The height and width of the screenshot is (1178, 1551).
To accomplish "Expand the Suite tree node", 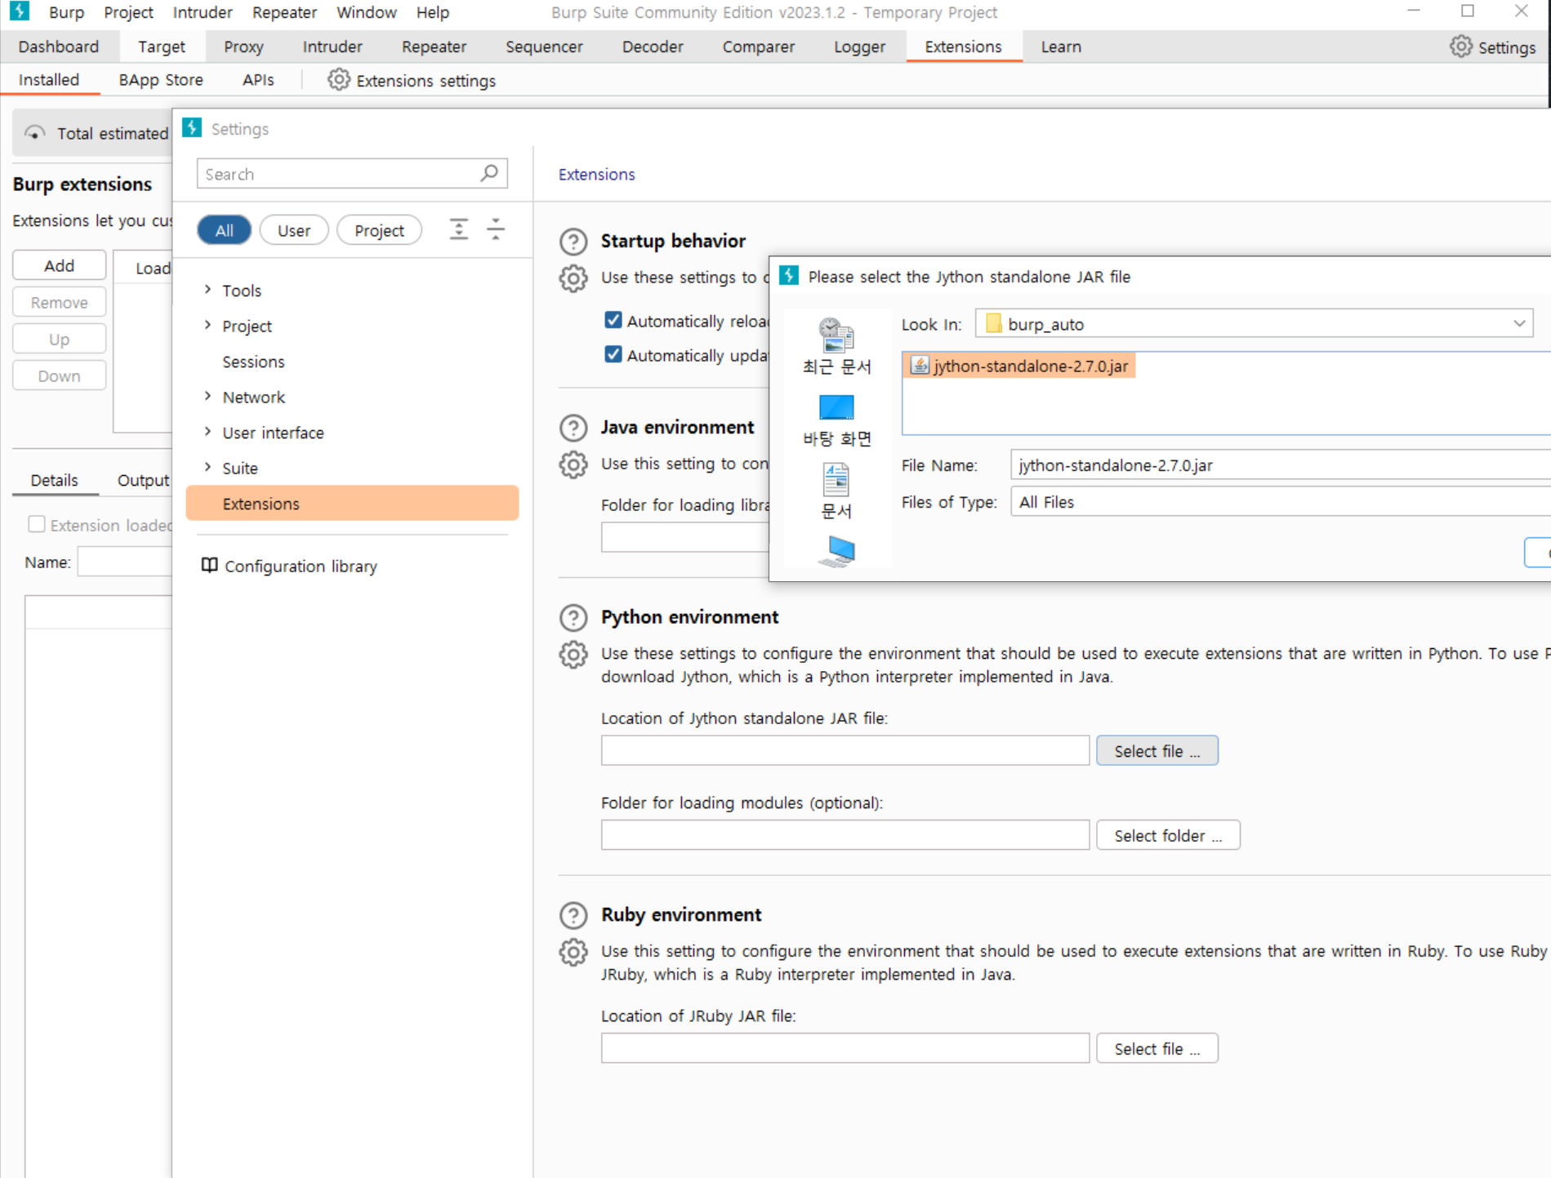I will tap(207, 467).
